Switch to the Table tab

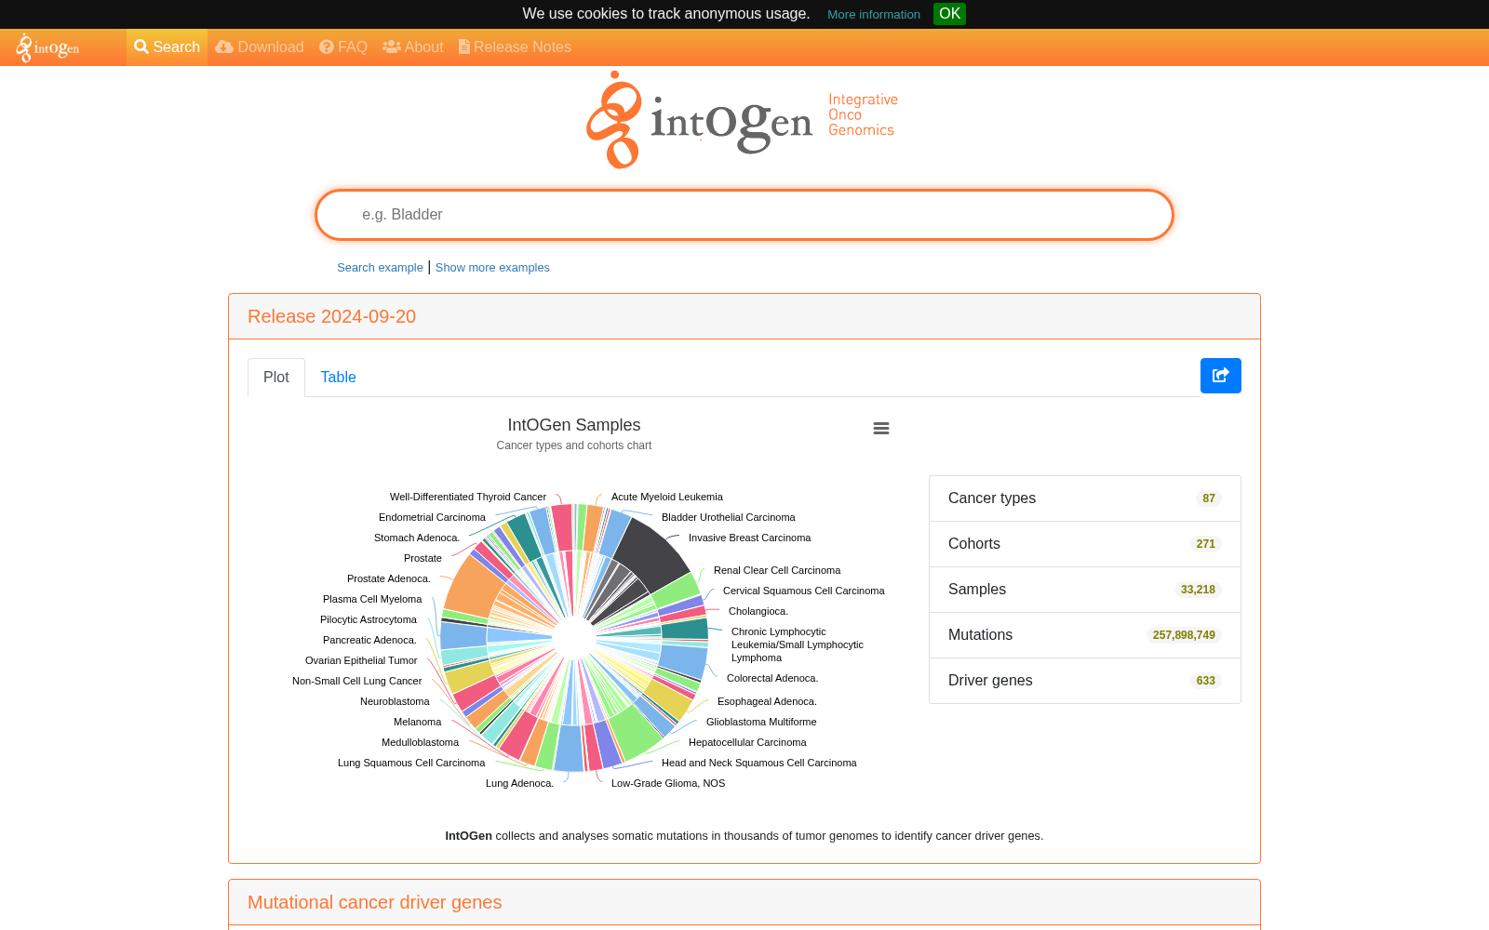pos(338,378)
